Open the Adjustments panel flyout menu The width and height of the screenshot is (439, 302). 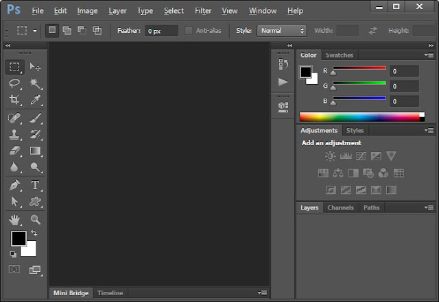[x=429, y=130]
